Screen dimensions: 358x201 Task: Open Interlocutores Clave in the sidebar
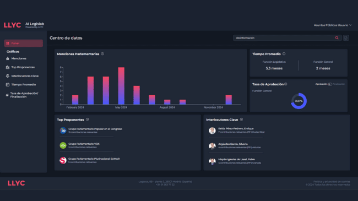(x=25, y=76)
